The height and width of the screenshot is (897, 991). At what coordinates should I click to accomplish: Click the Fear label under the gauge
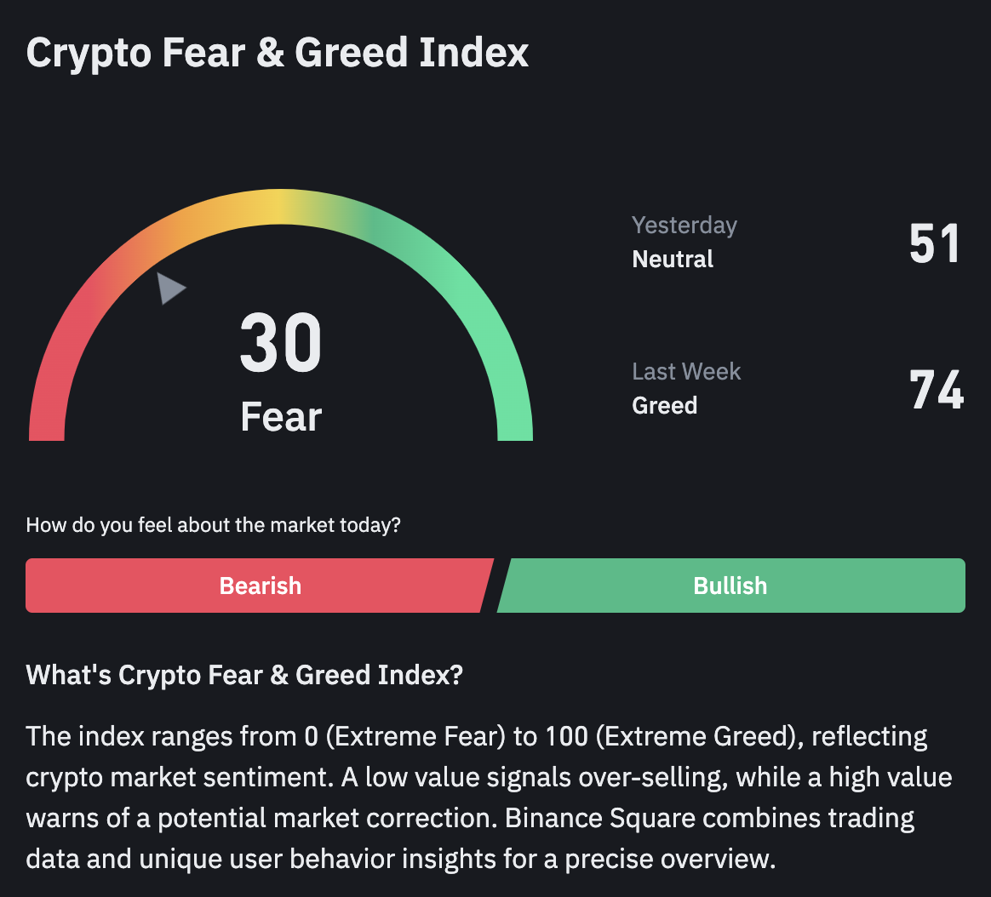point(281,417)
